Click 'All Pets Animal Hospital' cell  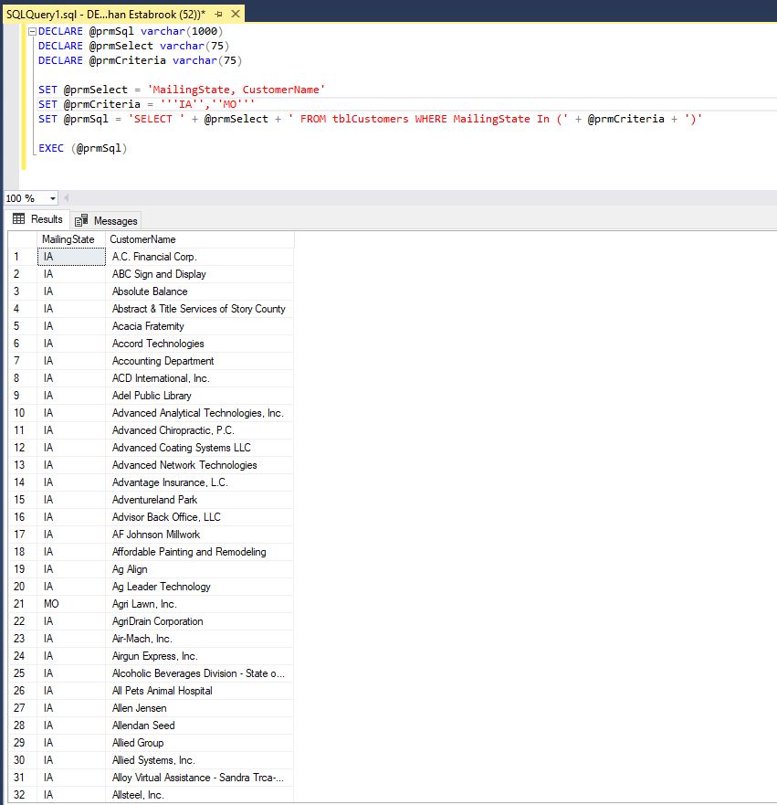tap(200, 691)
